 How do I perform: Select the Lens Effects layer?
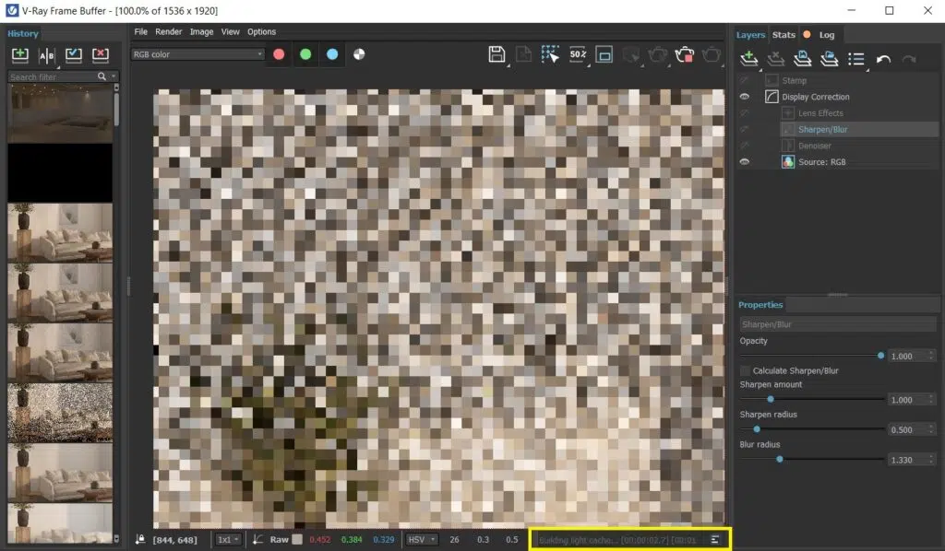tap(820, 113)
